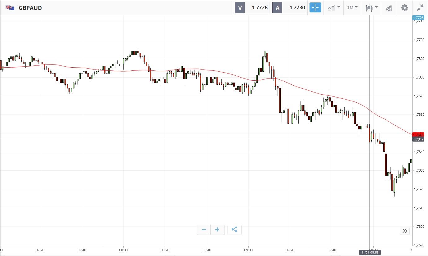Click the 11/01 09:58 time marker label
Viewport: 428px width, 256px height.
click(x=369, y=253)
